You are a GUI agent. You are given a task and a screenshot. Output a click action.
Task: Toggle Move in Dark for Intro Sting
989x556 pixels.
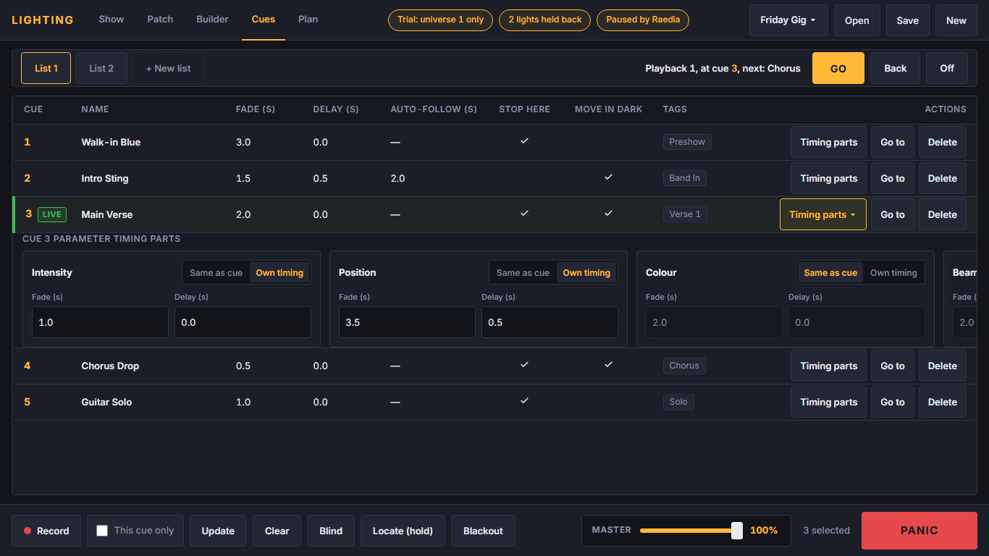coord(608,177)
